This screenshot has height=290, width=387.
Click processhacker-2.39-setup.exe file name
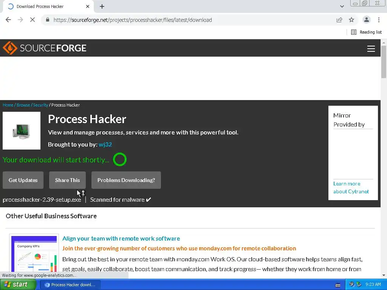pyautogui.click(x=42, y=200)
